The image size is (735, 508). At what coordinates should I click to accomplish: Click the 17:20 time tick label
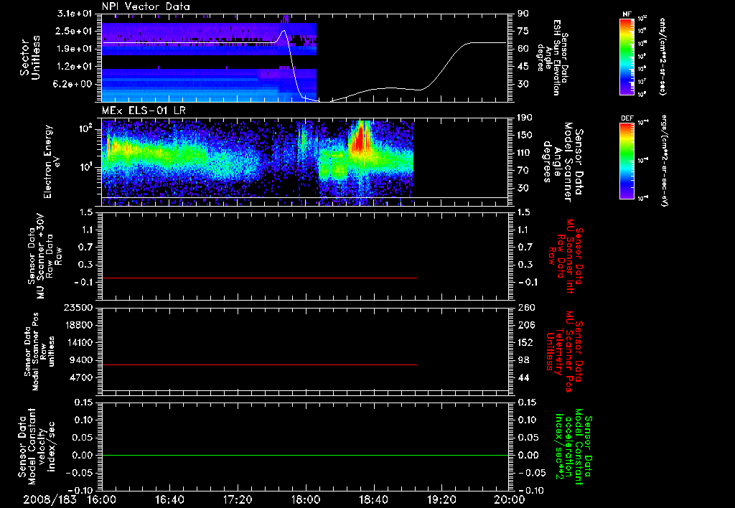click(x=238, y=499)
